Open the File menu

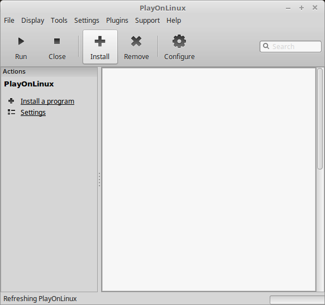[x=9, y=21]
